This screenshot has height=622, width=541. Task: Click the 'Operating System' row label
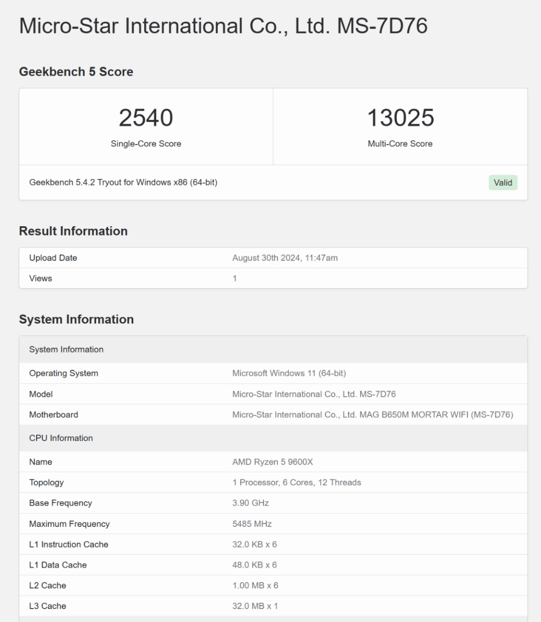[x=64, y=373]
